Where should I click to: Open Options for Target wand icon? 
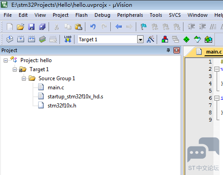click(x=150, y=39)
